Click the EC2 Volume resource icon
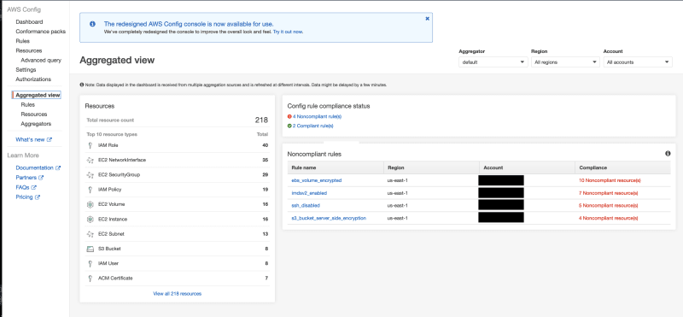 click(90, 204)
